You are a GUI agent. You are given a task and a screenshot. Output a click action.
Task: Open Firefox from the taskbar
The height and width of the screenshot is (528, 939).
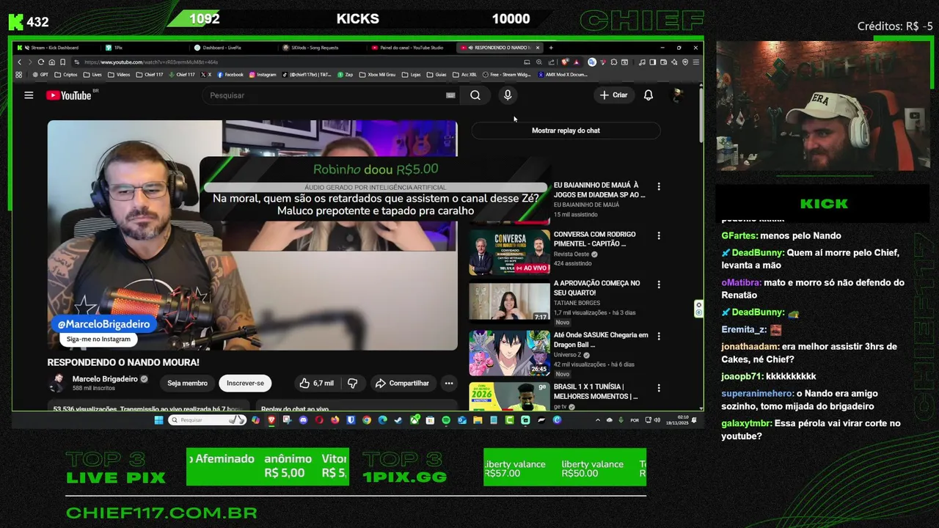tap(335, 420)
